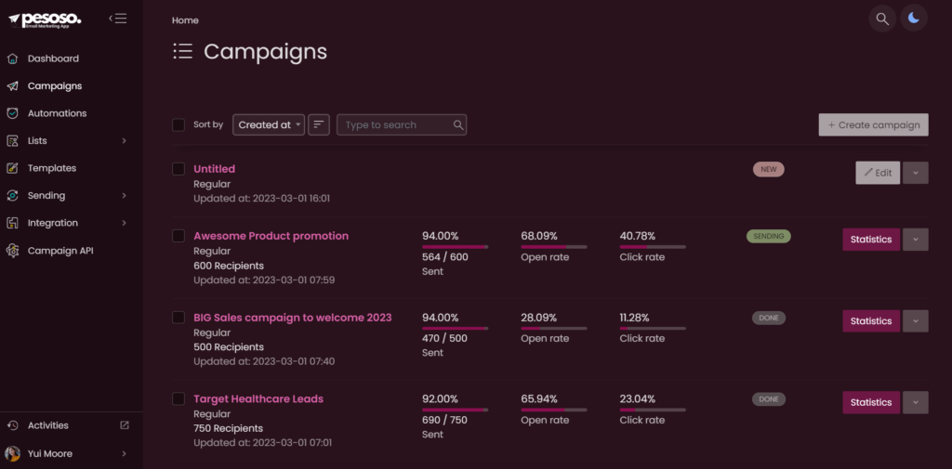Click the Templates sidebar icon

pyautogui.click(x=12, y=168)
